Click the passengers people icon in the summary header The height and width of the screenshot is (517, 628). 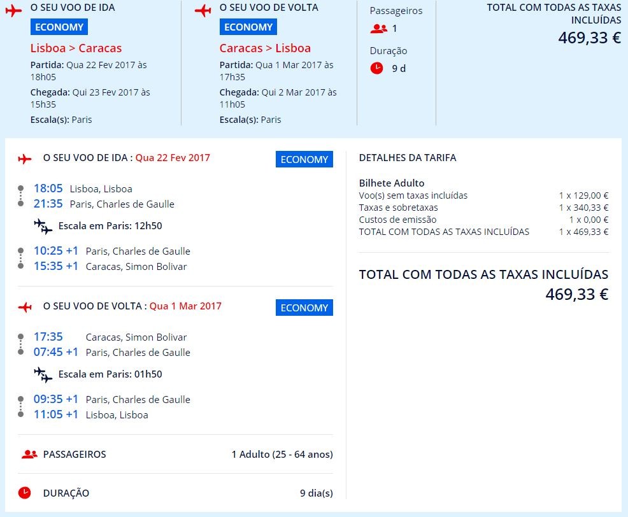[379, 29]
